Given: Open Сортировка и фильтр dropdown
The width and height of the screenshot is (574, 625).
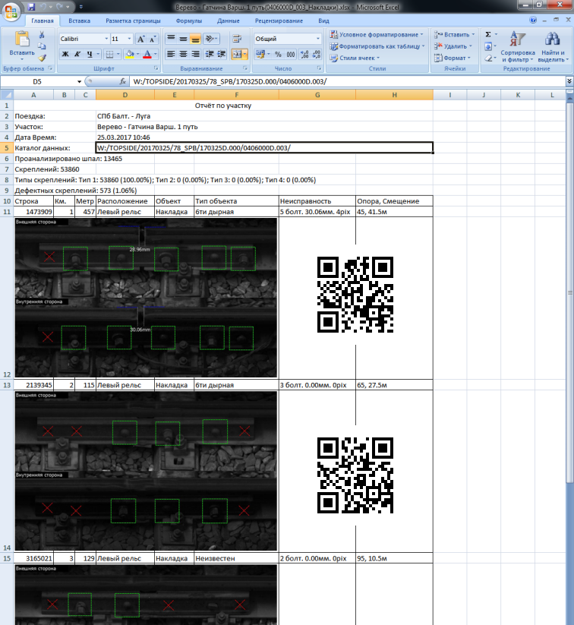Looking at the screenshot, I should [x=518, y=46].
